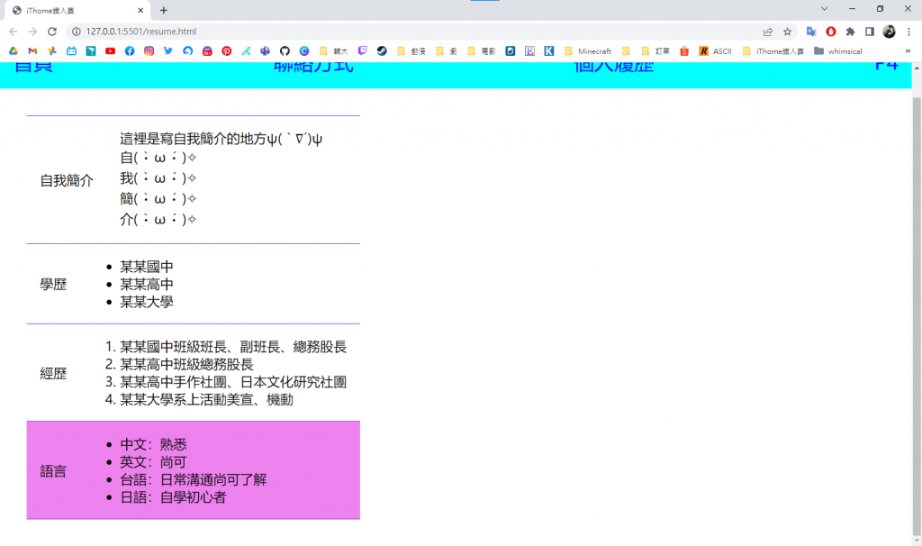Image resolution: width=922 pixels, height=546 pixels.
Task: Click the Google Translate extension icon
Action: coord(811,32)
